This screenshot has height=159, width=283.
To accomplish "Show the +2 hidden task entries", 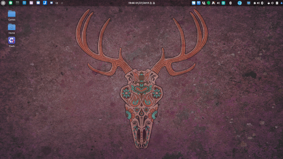I will (57, 3).
